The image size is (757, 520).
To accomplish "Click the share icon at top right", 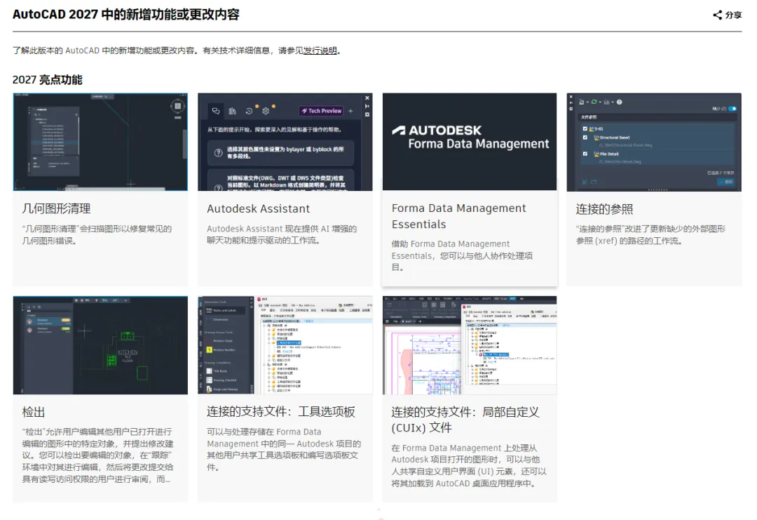I will point(718,15).
